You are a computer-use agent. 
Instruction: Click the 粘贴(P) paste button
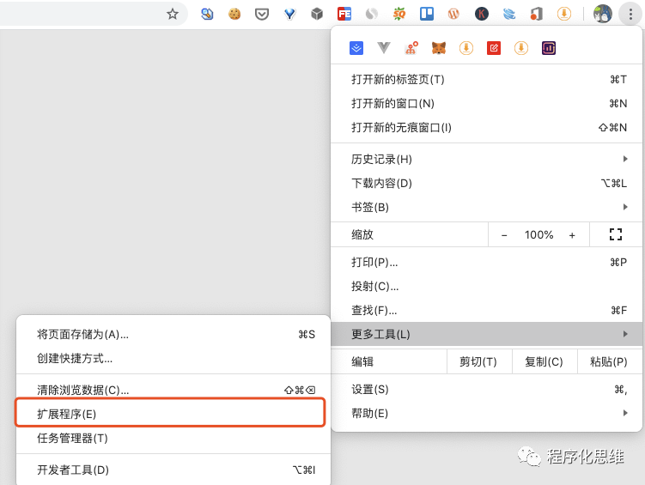click(x=609, y=361)
